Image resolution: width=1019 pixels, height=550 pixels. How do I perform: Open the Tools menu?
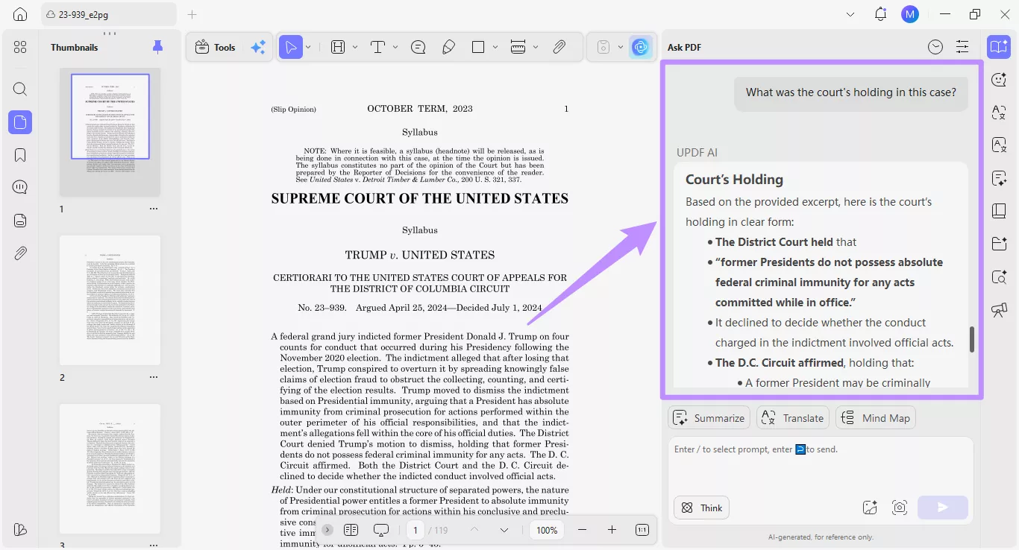[216, 47]
